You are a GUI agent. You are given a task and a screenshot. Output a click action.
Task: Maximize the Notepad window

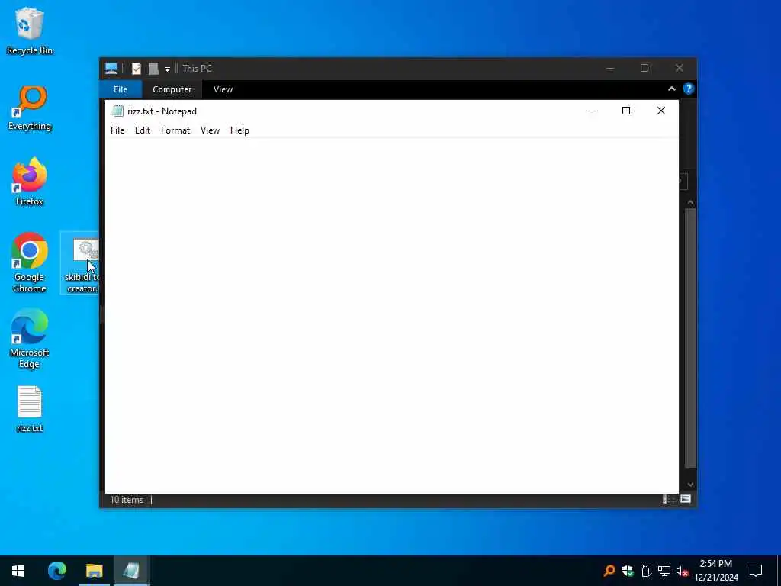coord(626,111)
